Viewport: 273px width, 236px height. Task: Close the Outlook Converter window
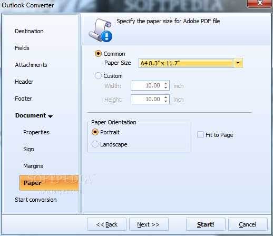click(260, 3)
